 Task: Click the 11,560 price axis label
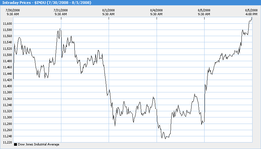[7, 36]
